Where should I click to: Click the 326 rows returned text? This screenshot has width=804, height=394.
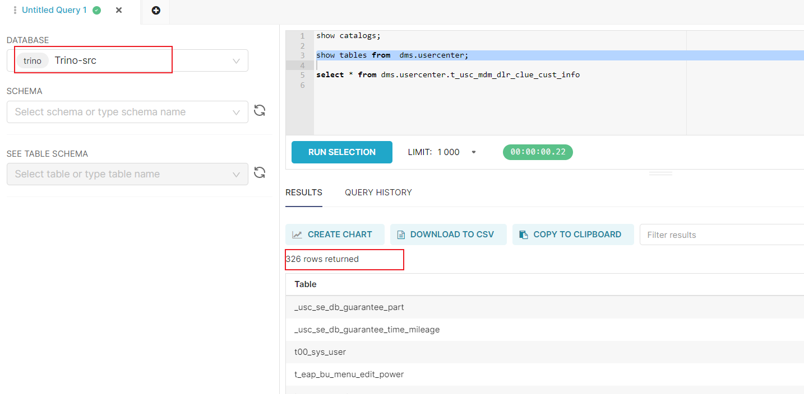pos(322,259)
